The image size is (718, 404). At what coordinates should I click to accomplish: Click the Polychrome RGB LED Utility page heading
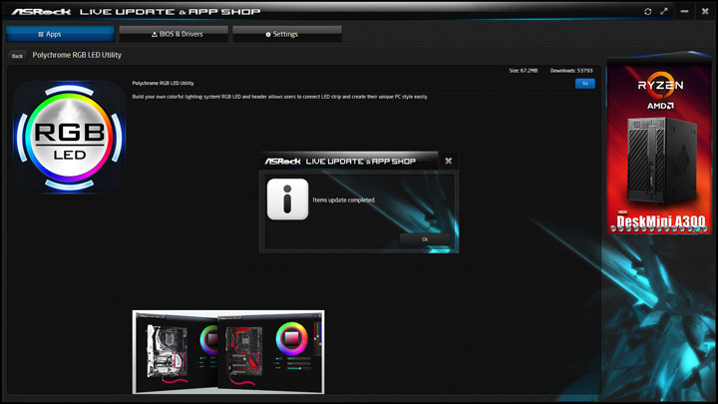[x=77, y=55]
